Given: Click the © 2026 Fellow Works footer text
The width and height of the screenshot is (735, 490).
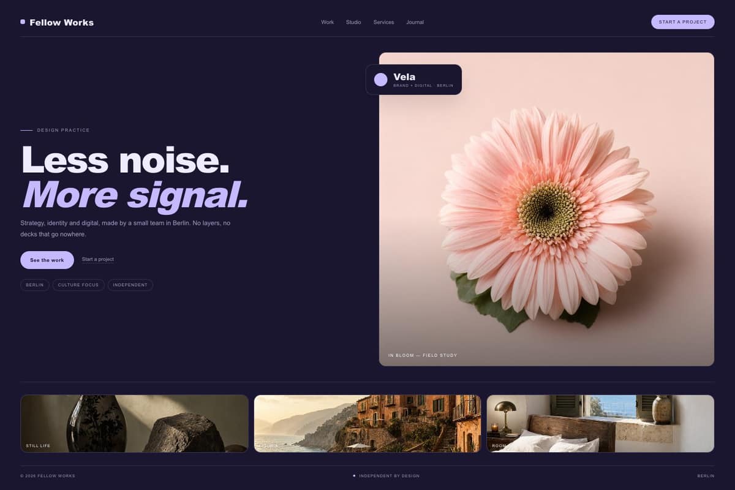Looking at the screenshot, I should tap(48, 476).
